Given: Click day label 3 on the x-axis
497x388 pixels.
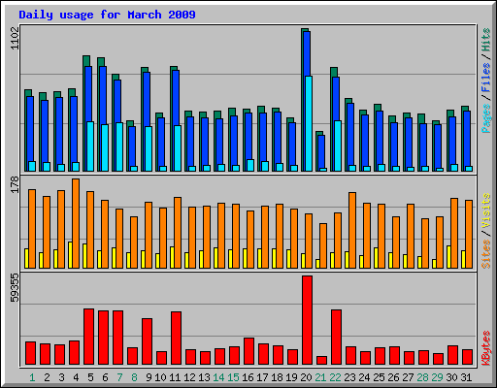Looking at the screenshot, I should (x=61, y=377).
